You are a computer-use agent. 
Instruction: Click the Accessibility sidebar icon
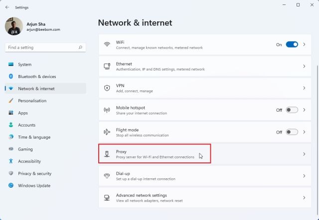[x=11, y=161]
